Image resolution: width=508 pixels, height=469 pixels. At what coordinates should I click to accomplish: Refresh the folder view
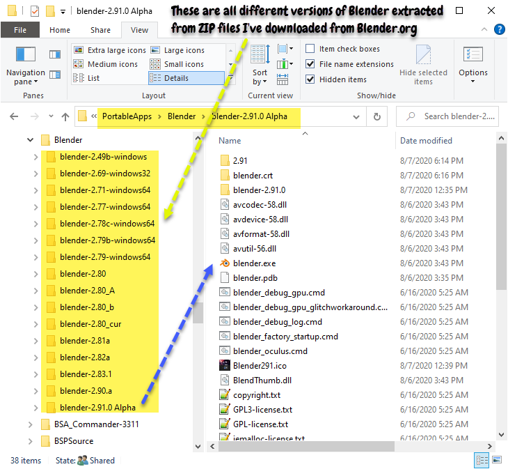tap(376, 117)
